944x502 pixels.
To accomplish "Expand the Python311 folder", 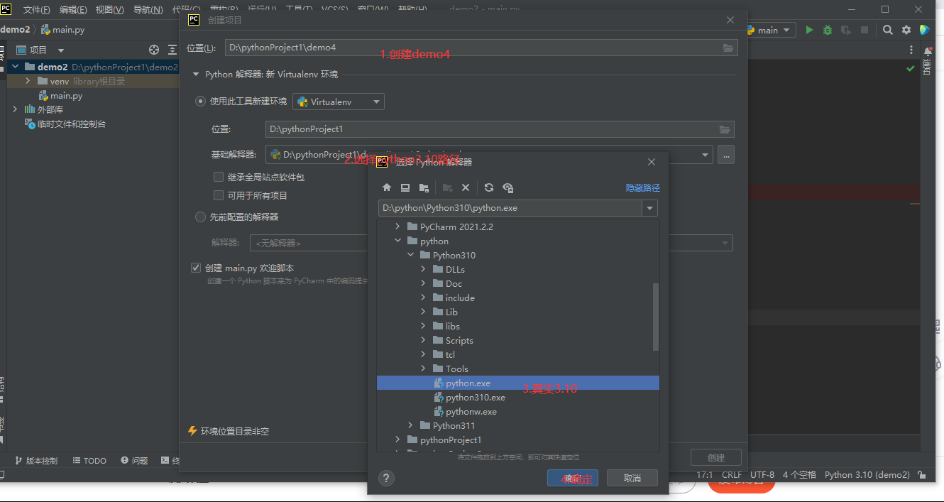I will pyautogui.click(x=410, y=425).
